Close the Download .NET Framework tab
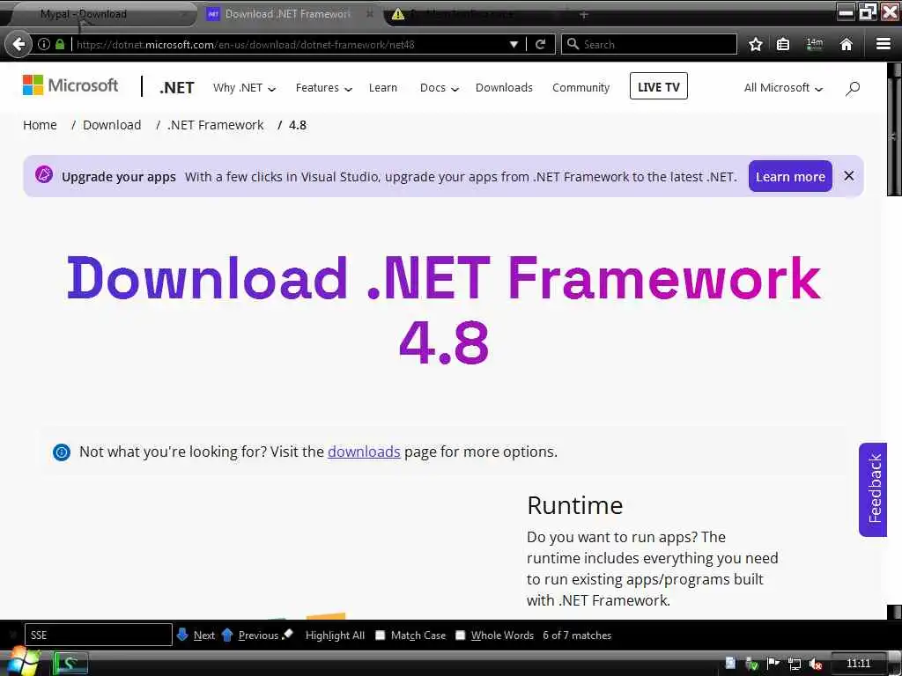 [x=370, y=14]
